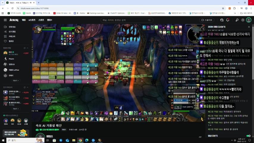Click the share arrow below video
The width and height of the screenshot is (254, 143).
pos(200,137)
